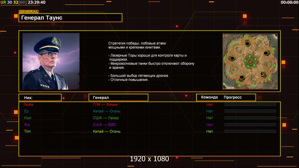Click General Townes portrait image
Image resolution: width=299 pixels, height=168 pixels.
click(x=51, y=61)
